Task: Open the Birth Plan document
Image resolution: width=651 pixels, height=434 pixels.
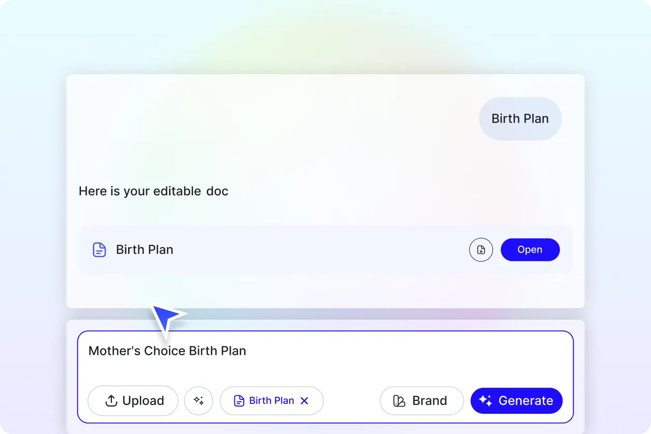Action: pos(530,250)
